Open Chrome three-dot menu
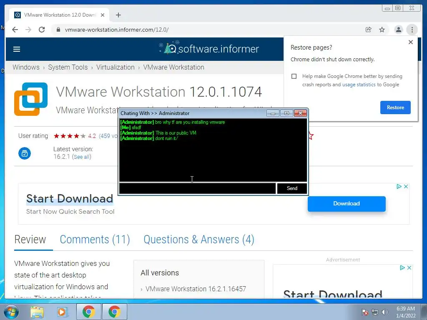This screenshot has height=320, width=427. click(412, 30)
